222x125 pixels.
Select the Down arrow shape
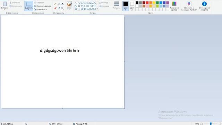76,9
